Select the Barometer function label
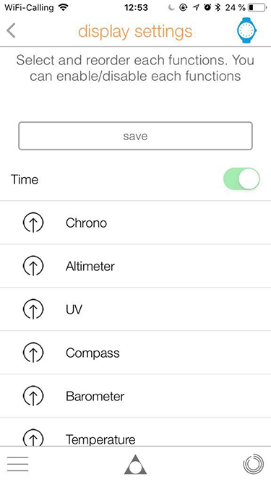The image size is (271, 482). [x=95, y=396]
